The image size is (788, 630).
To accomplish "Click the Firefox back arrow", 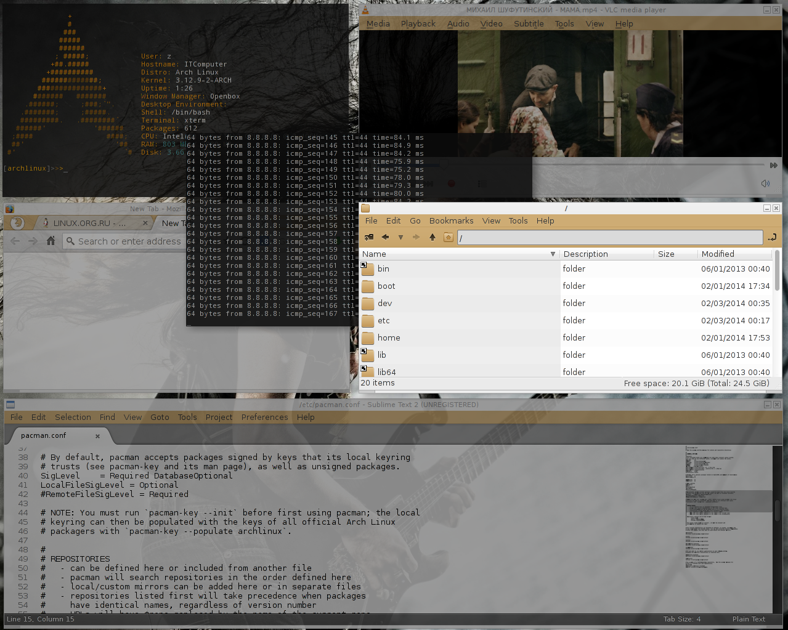I will click(x=15, y=241).
